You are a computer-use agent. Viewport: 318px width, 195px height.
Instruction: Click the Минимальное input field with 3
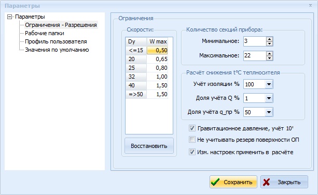(x=255, y=41)
